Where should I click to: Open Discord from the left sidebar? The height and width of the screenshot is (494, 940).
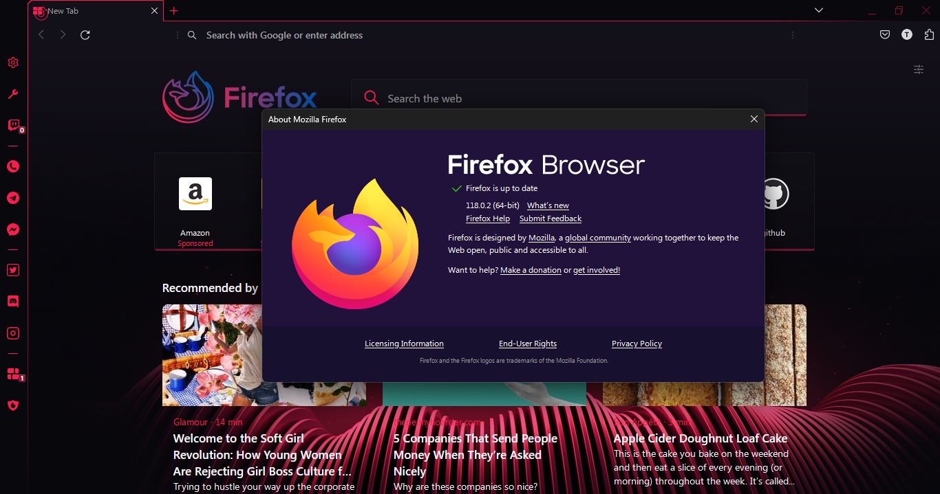13,301
